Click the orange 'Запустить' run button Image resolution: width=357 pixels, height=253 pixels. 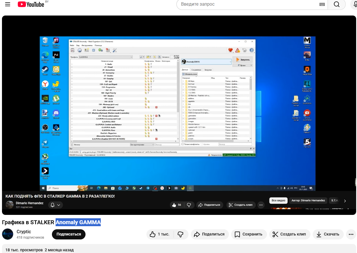pyautogui.click(x=242, y=60)
